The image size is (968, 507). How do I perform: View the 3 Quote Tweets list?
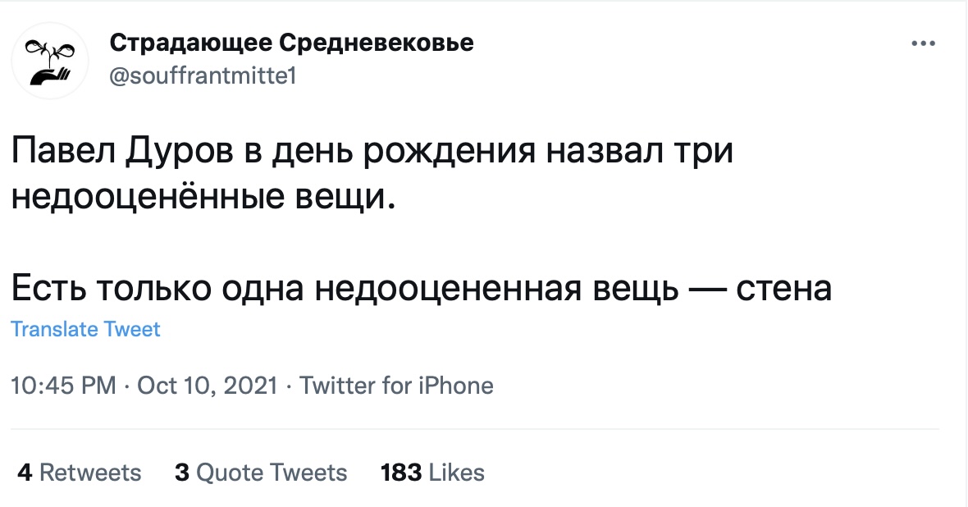[x=261, y=473]
